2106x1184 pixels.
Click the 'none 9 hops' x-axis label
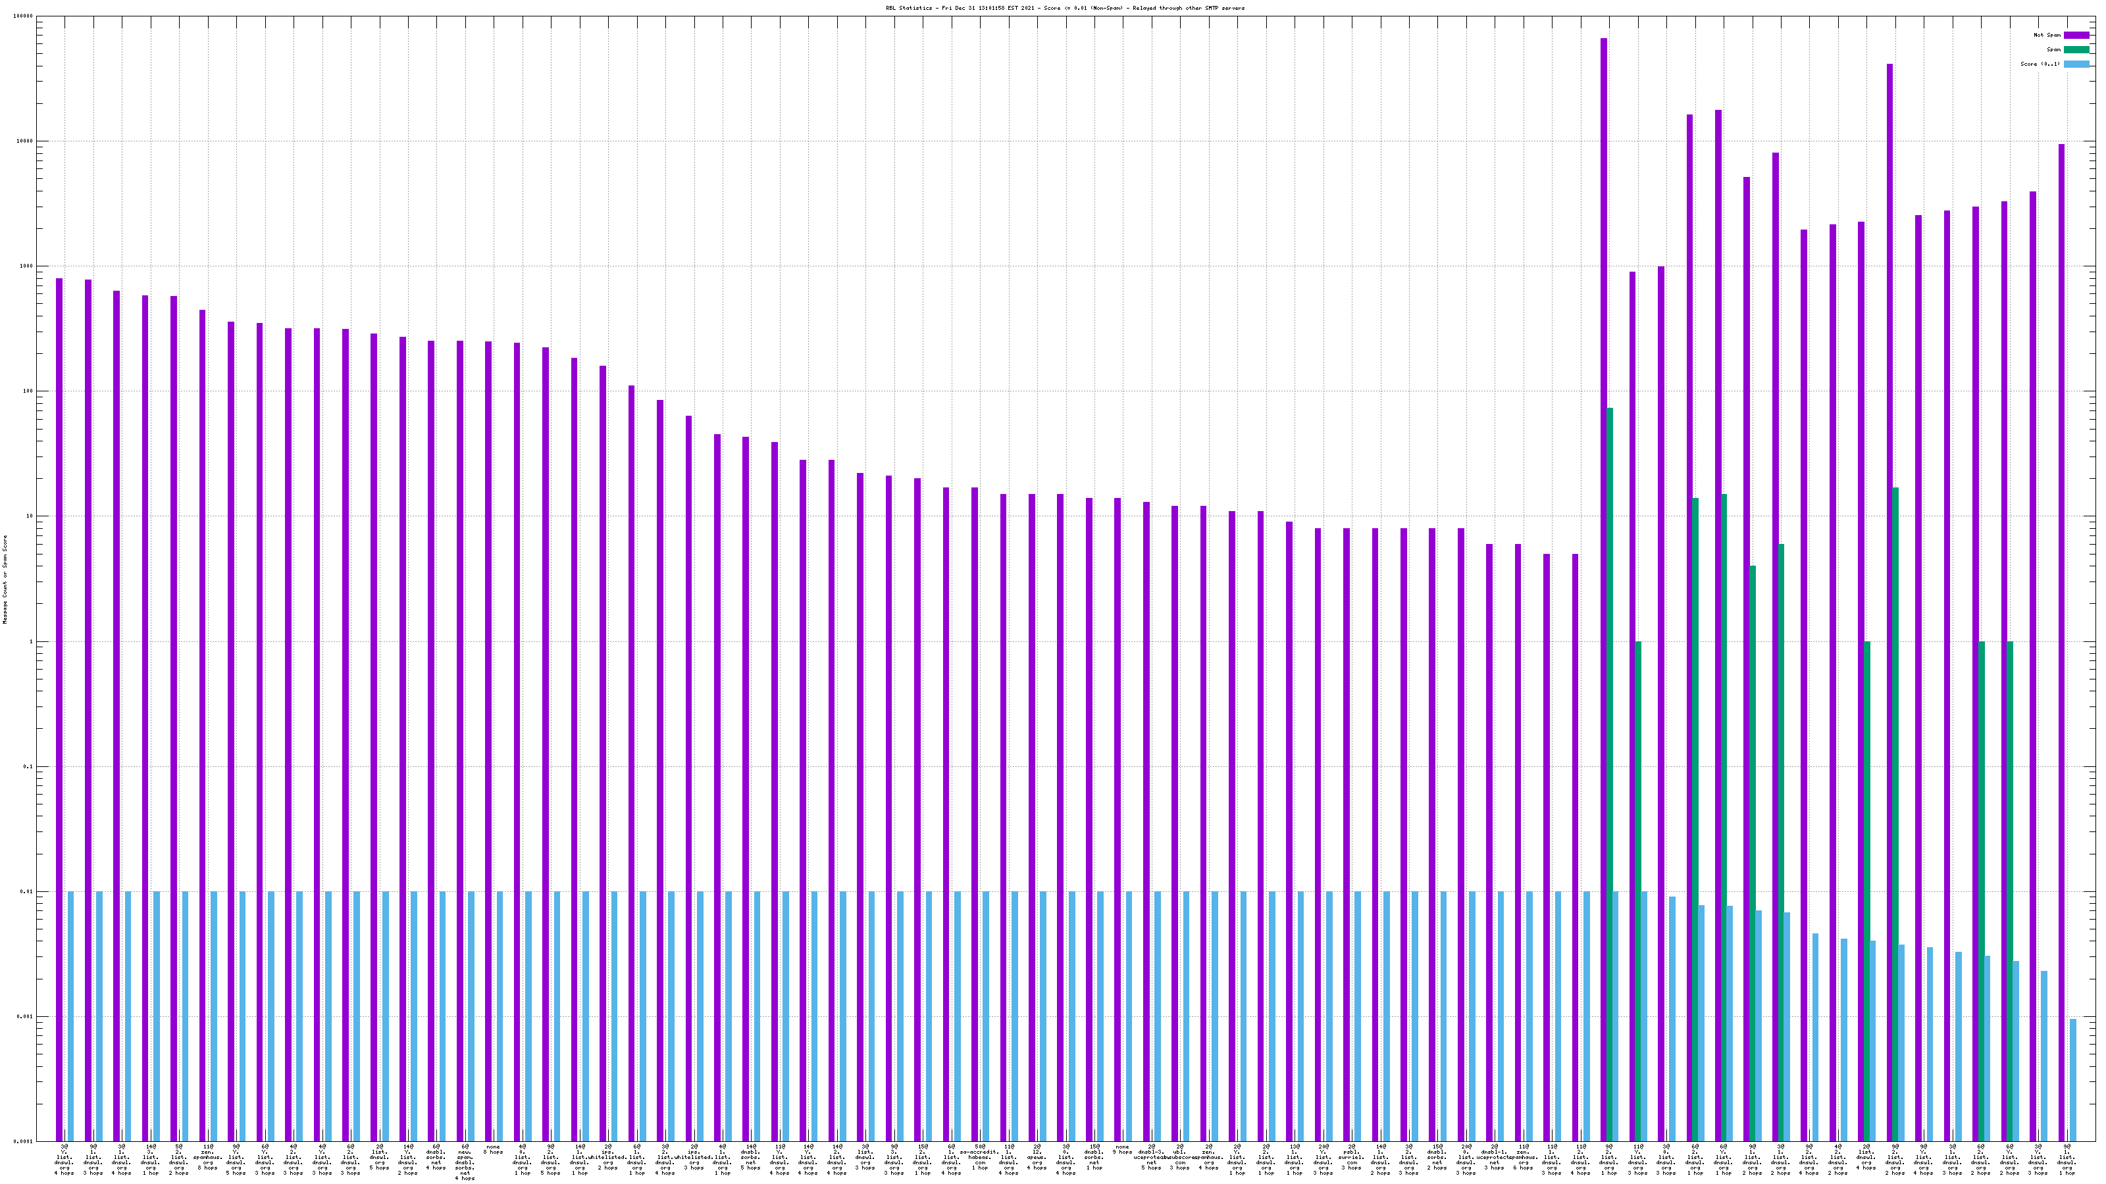[1123, 1150]
